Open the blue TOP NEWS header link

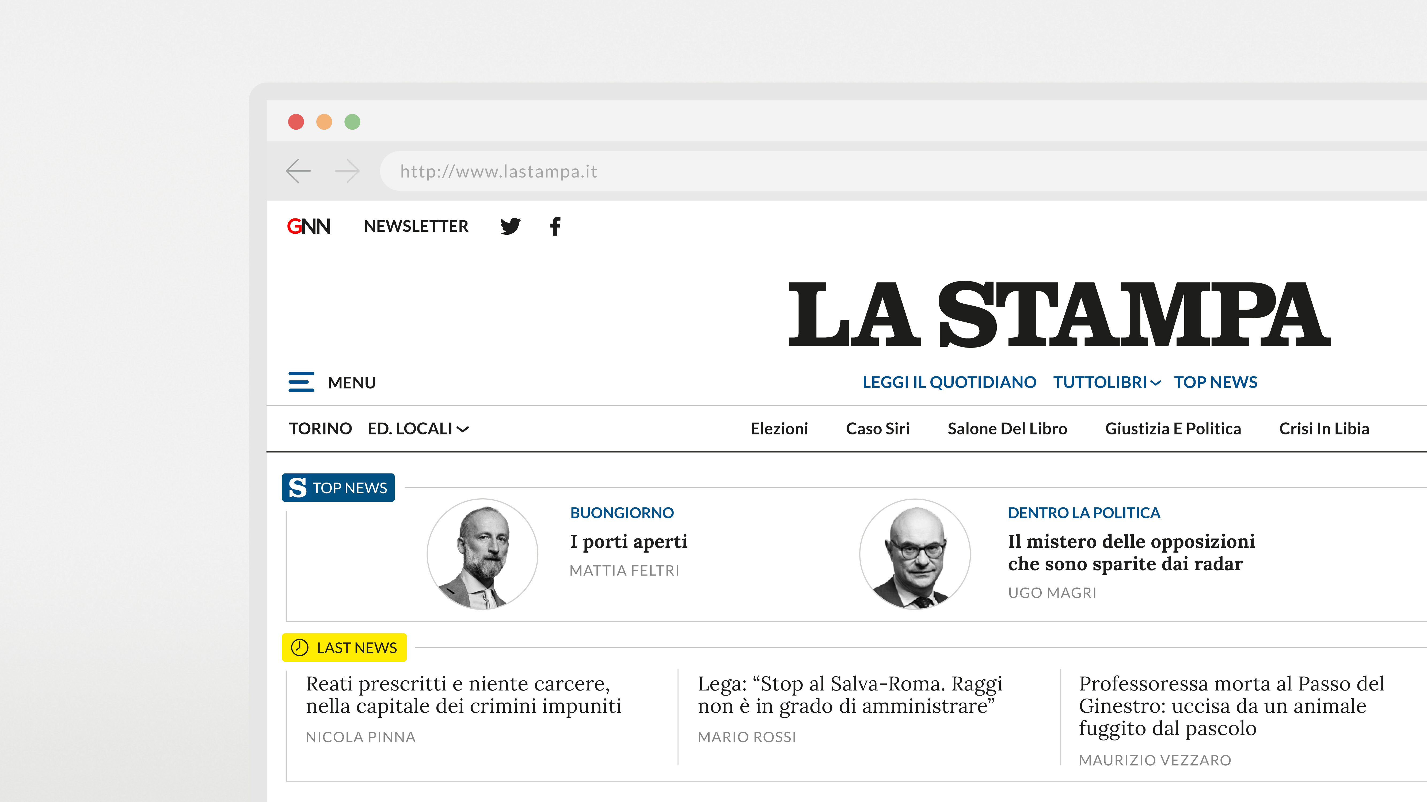click(1215, 382)
